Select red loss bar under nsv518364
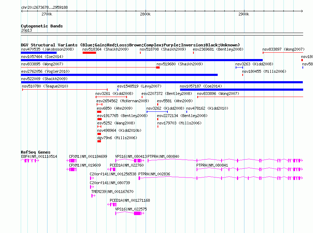Screen dimensions: 313x233 89,53
